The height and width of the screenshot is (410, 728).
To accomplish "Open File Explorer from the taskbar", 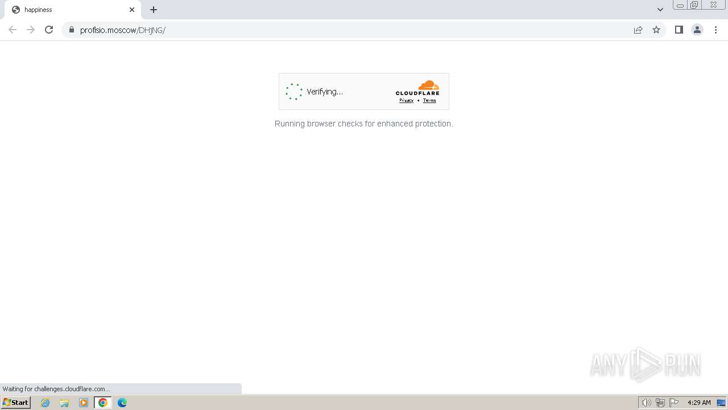I will [x=64, y=403].
